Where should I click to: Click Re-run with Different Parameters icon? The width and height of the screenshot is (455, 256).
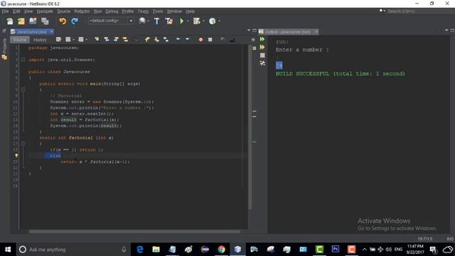[x=262, y=48]
